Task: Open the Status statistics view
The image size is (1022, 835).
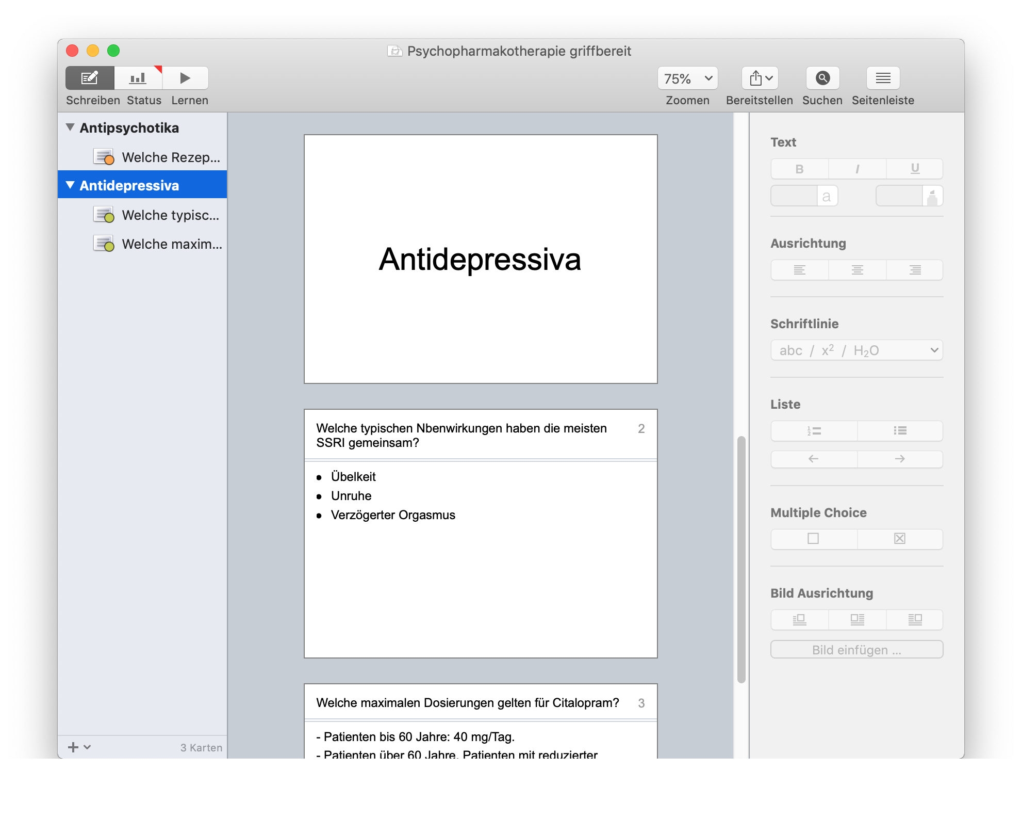Action: (x=138, y=78)
